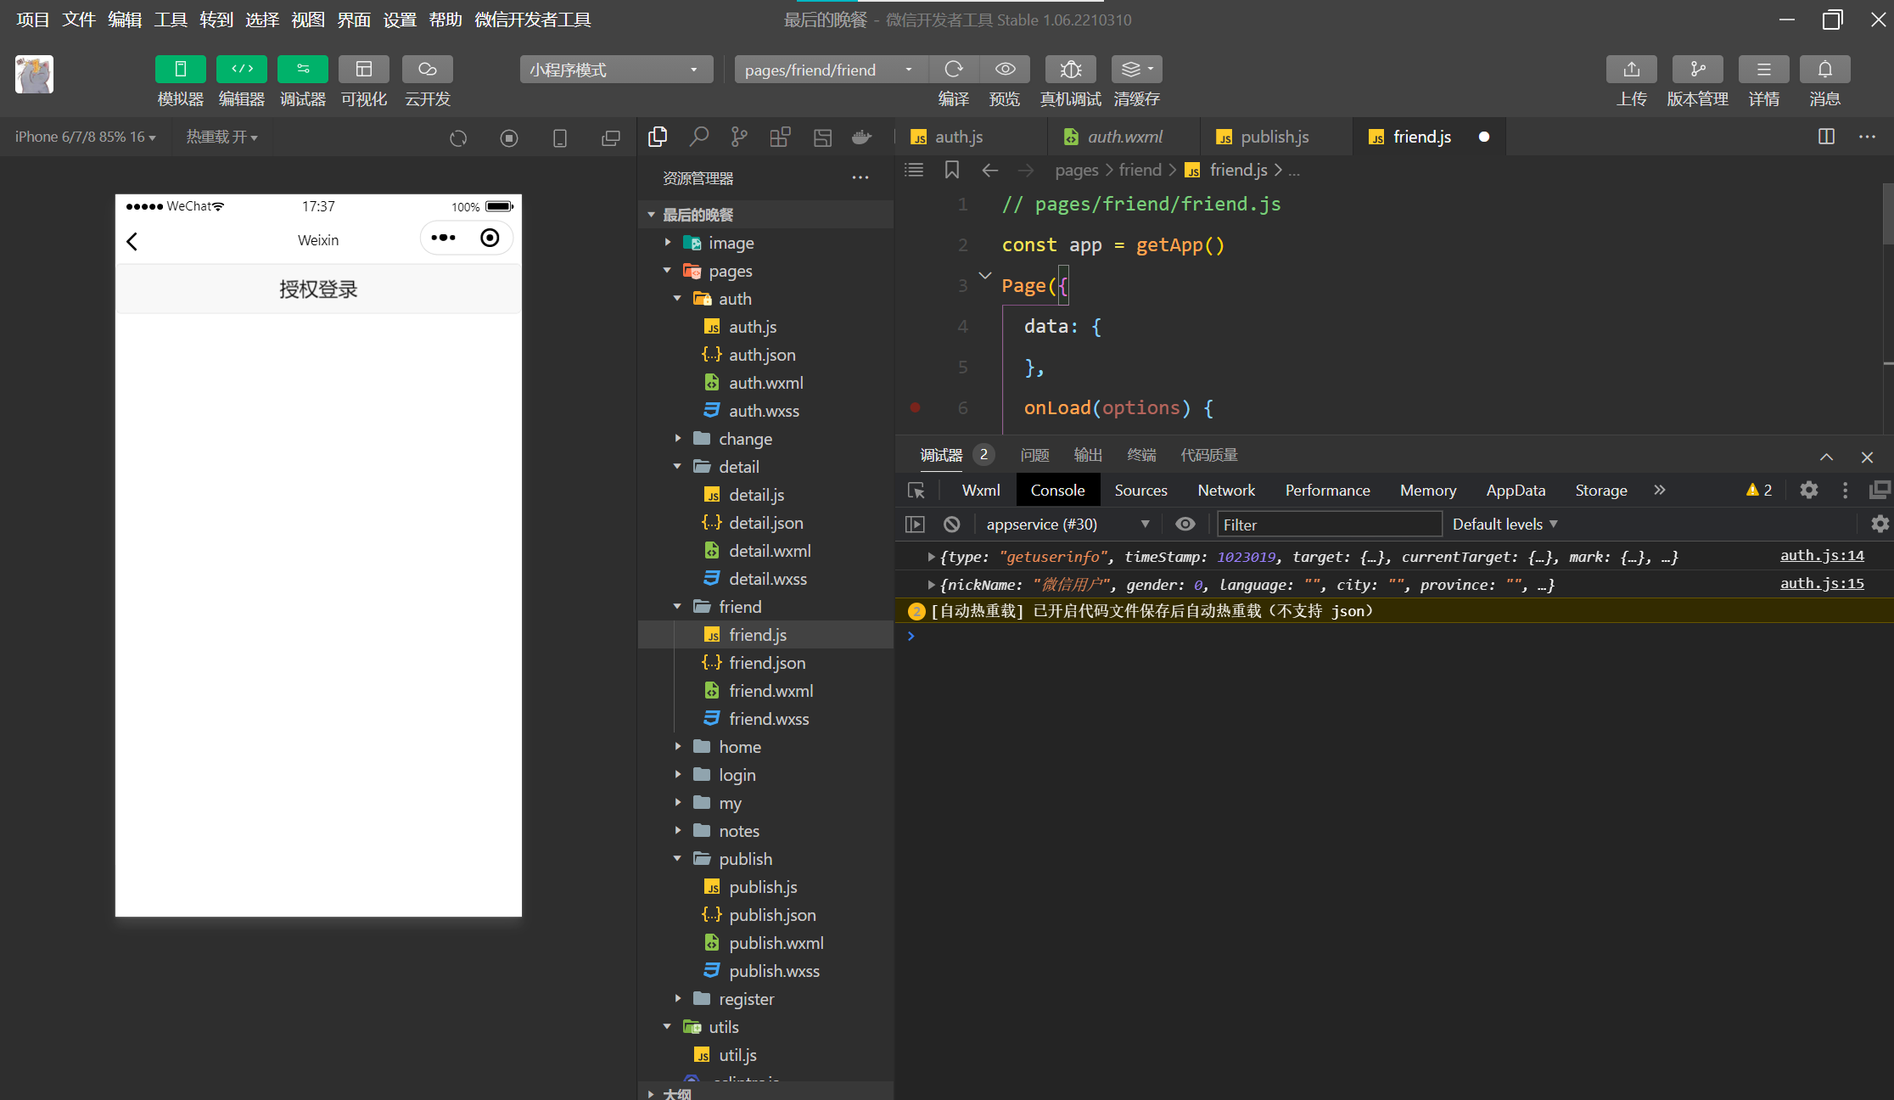
Task: Open the 工具 menu
Action: (x=171, y=20)
